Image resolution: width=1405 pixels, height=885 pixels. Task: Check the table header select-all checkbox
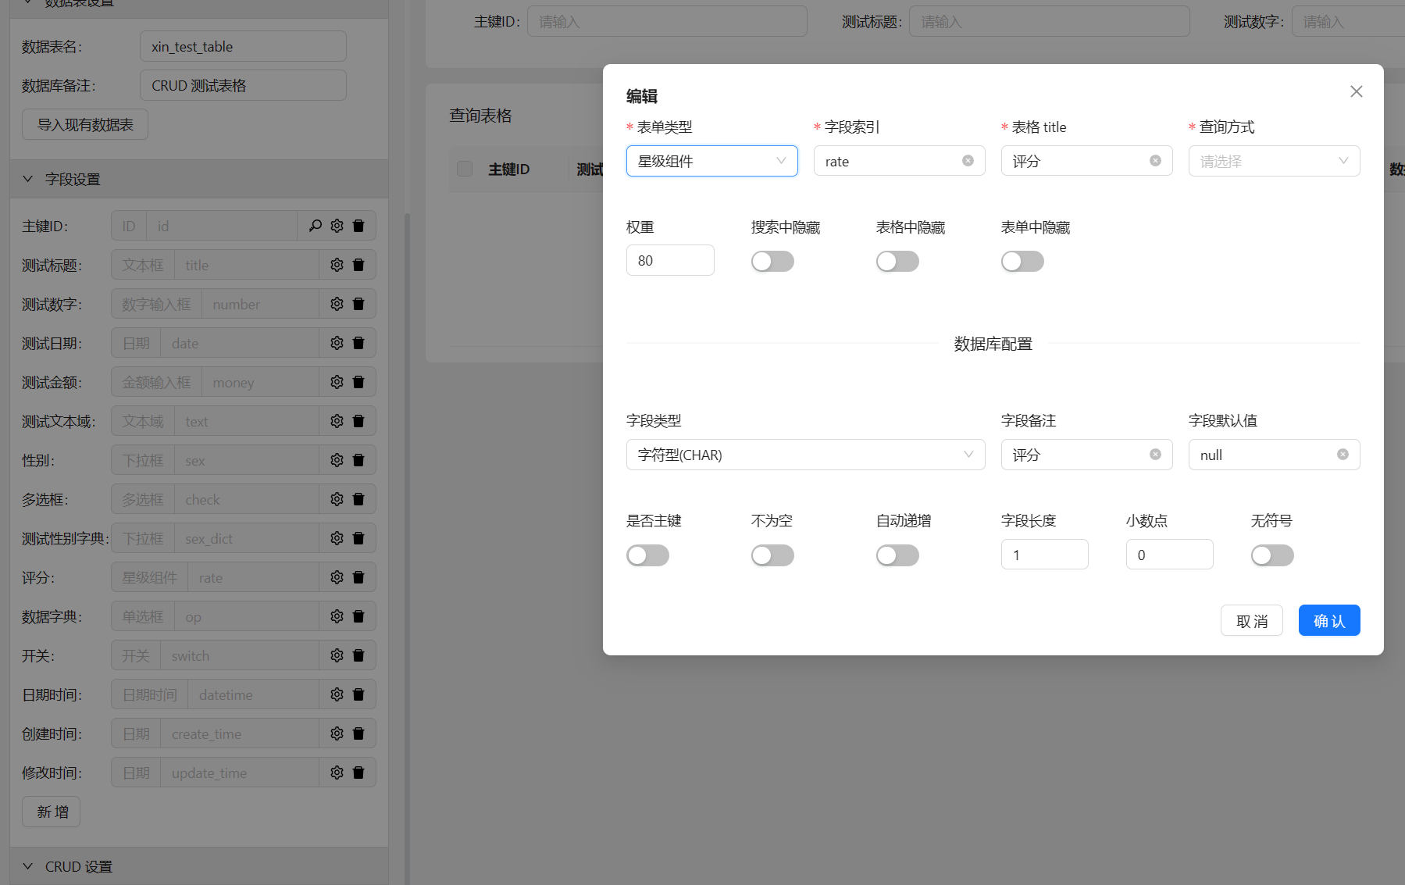tap(465, 169)
